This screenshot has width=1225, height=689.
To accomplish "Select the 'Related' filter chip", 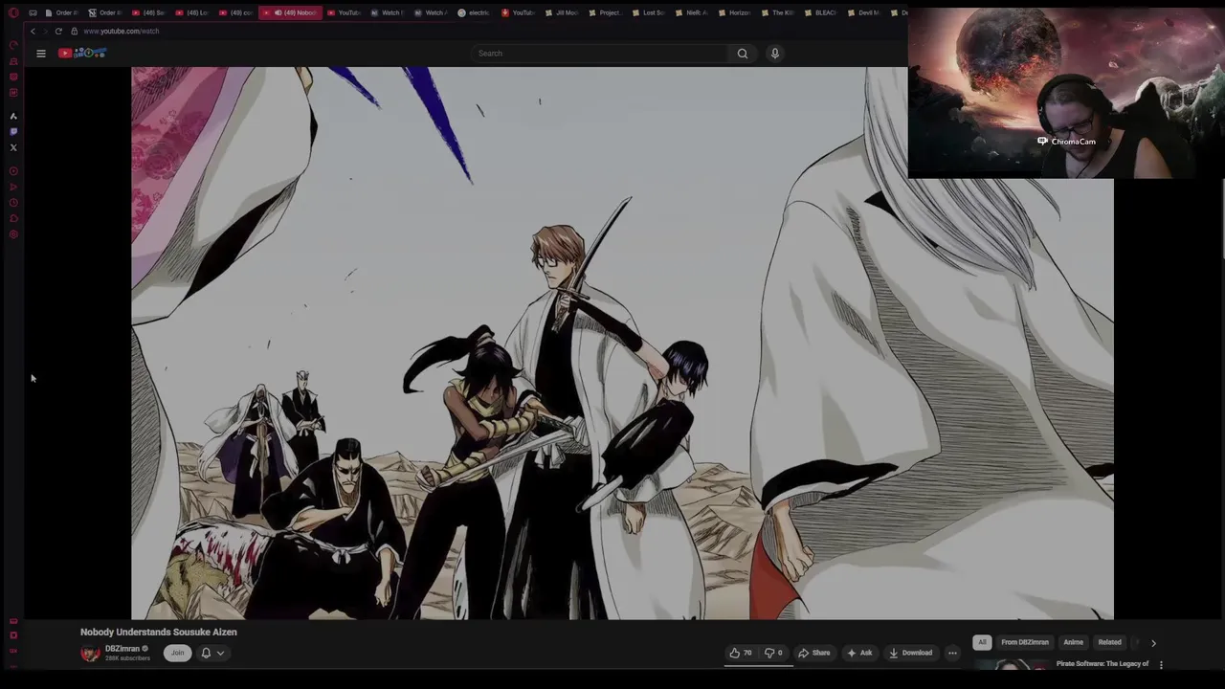I will [x=1110, y=642].
